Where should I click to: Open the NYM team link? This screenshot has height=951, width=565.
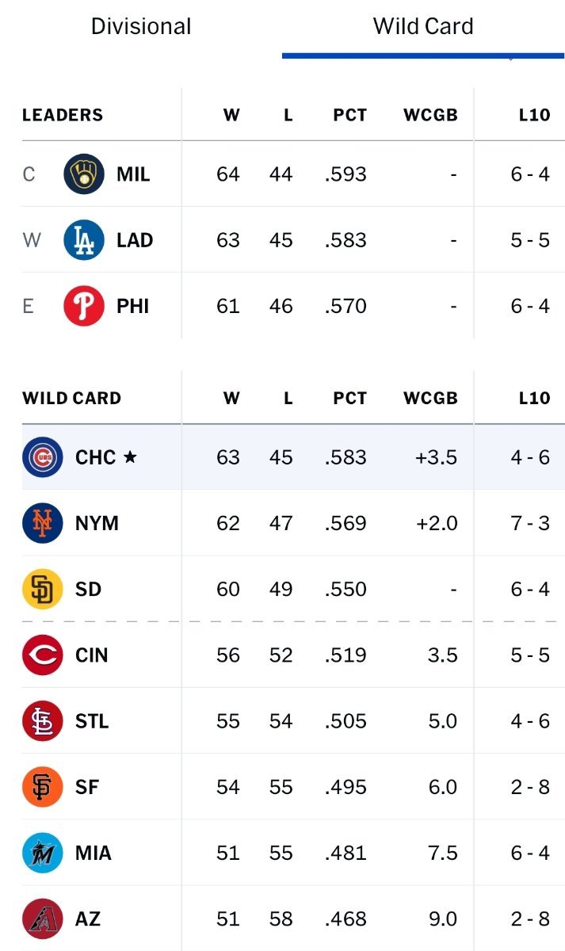point(97,524)
